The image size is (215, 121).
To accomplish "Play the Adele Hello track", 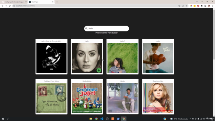I will pyautogui.click(x=99, y=70).
